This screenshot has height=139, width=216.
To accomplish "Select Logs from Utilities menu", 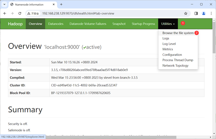I will pos(166,38).
